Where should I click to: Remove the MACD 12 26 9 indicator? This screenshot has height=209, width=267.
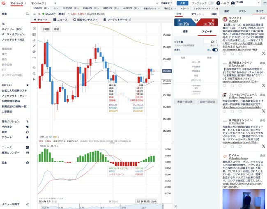[58, 146]
